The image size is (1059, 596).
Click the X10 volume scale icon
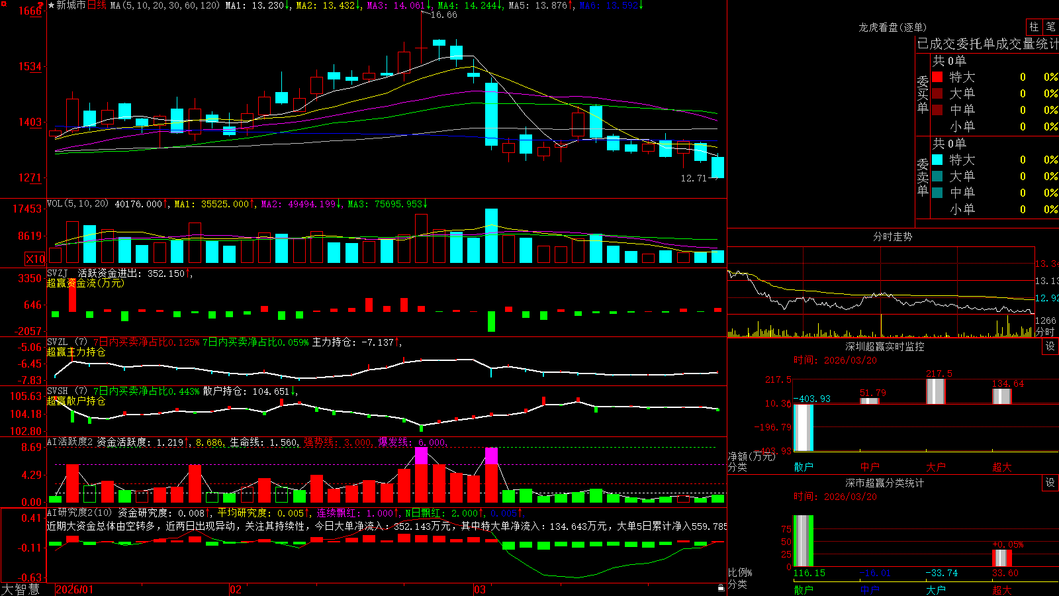[35, 259]
